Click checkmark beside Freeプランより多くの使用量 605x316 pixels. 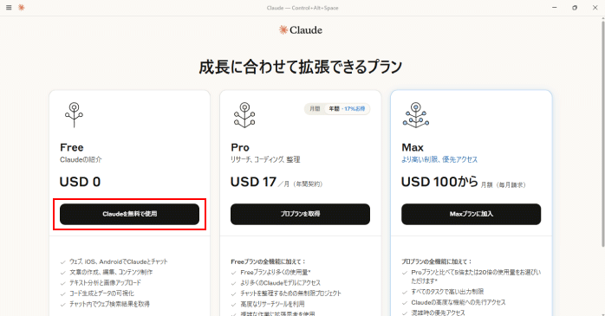234,273
